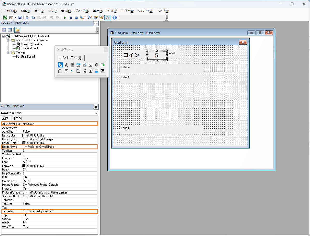The image size is (310, 236).
Task: Toggle the Toolbox toolbar button
Action: (107, 18)
